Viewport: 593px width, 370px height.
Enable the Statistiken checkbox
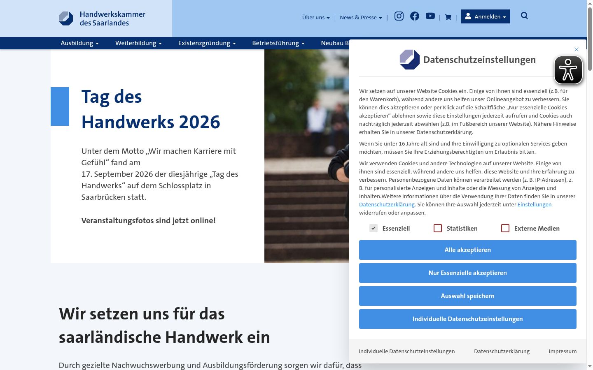click(x=438, y=228)
